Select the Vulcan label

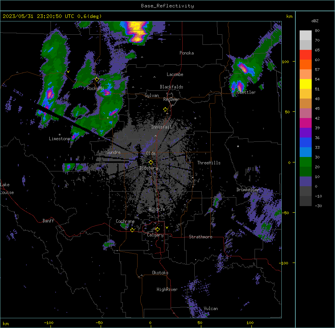pyautogui.click(x=211, y=309)
